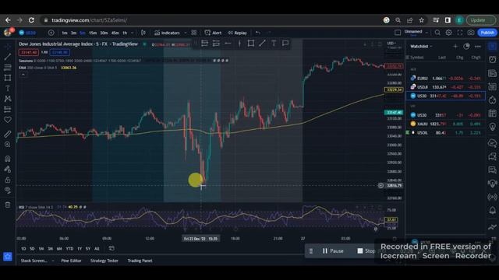The image size is (499, 280).
Task: Select the 1m timeframe
Action: pyautogui.click(x=65, y=33)
